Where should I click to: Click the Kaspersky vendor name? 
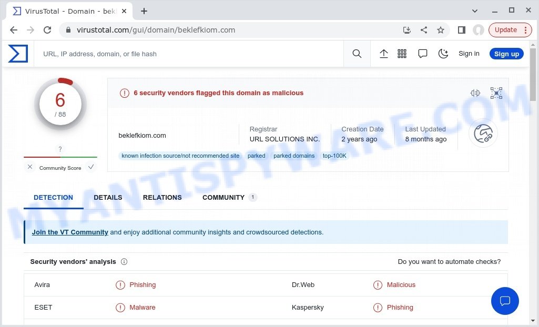click(x=308, y=308)
